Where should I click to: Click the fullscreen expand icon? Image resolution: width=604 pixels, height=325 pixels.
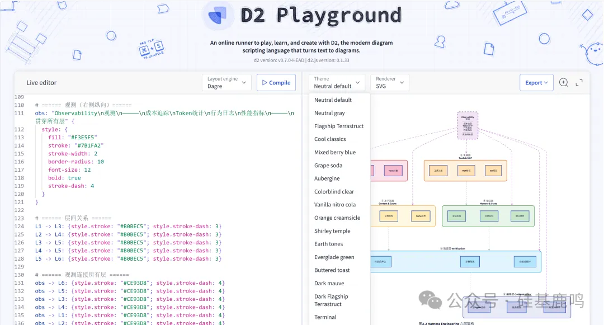click(579, 83)
